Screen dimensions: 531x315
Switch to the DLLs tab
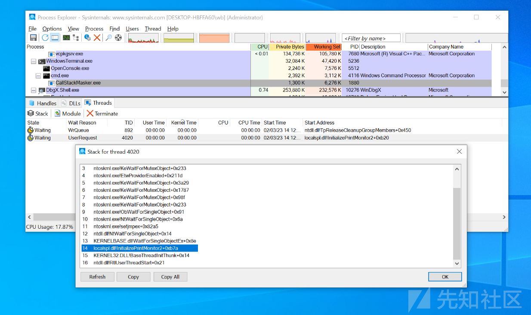pos(70,103)
